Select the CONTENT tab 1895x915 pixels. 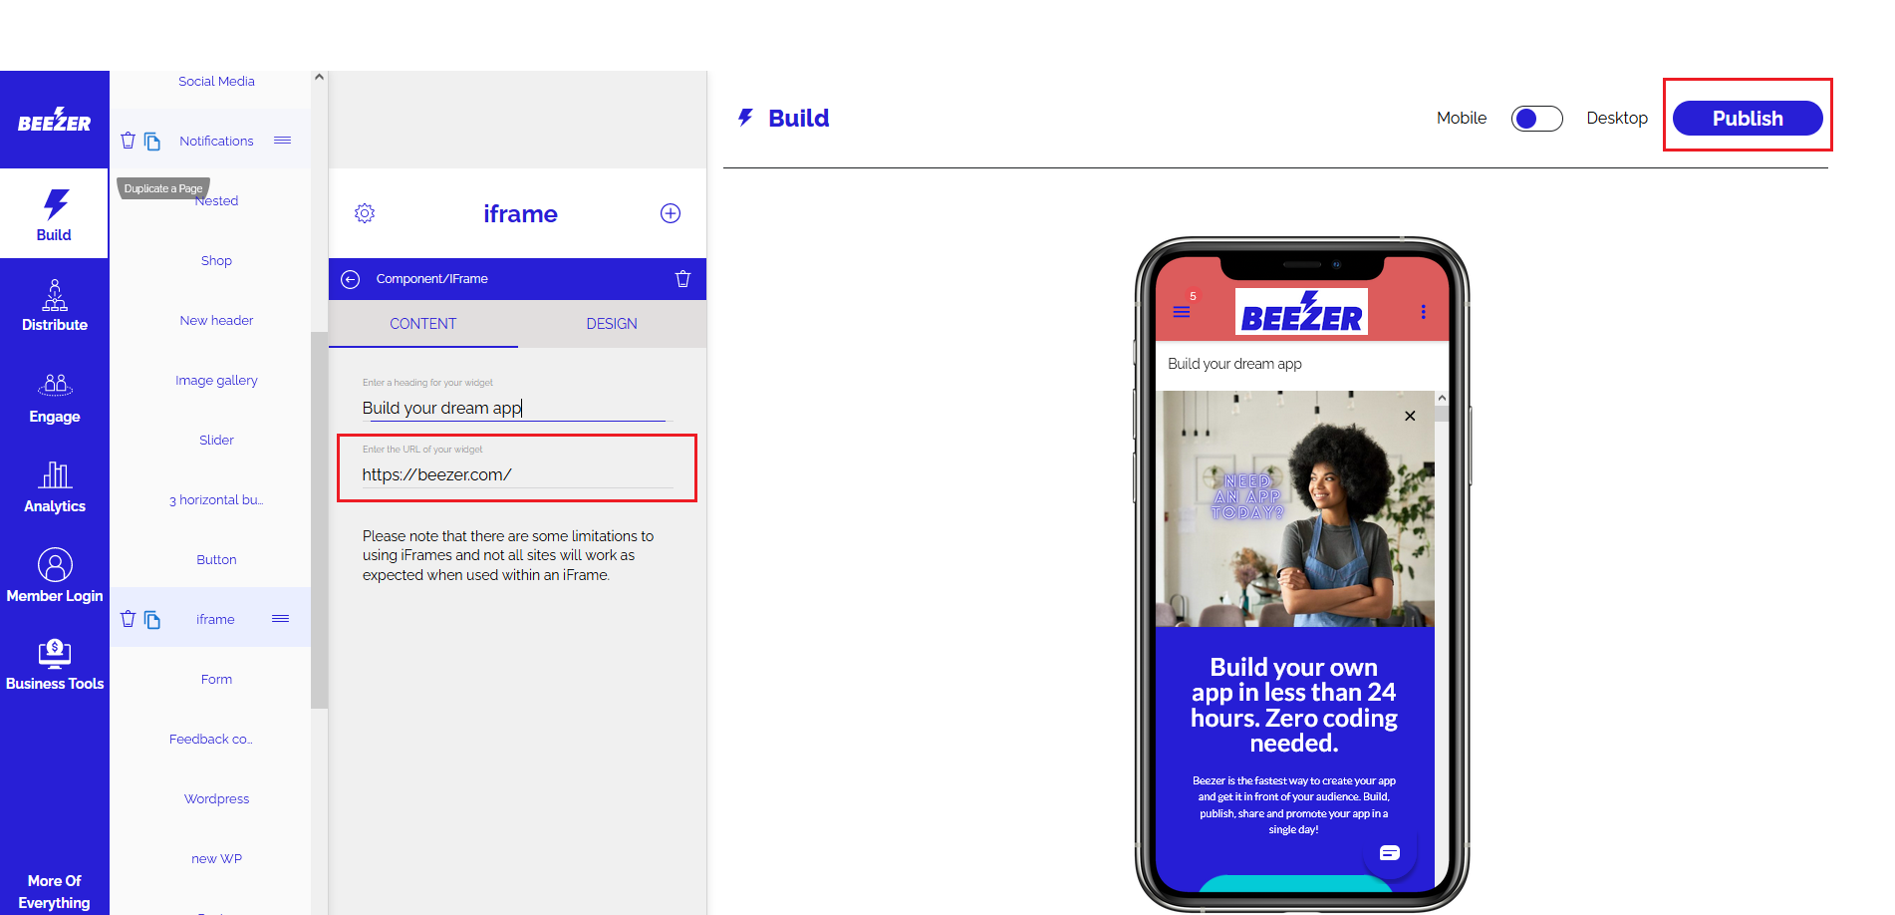(x=423, y=324)
